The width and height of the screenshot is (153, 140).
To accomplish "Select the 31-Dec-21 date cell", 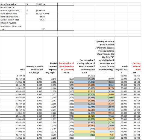I will (13, 82).
